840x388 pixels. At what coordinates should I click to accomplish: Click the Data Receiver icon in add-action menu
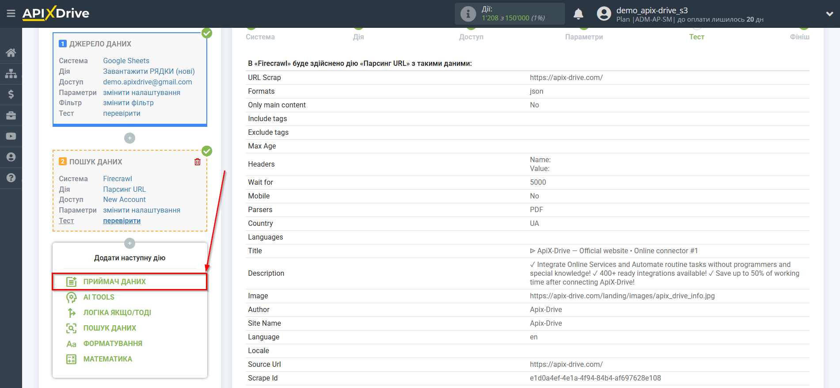point(71,281)
